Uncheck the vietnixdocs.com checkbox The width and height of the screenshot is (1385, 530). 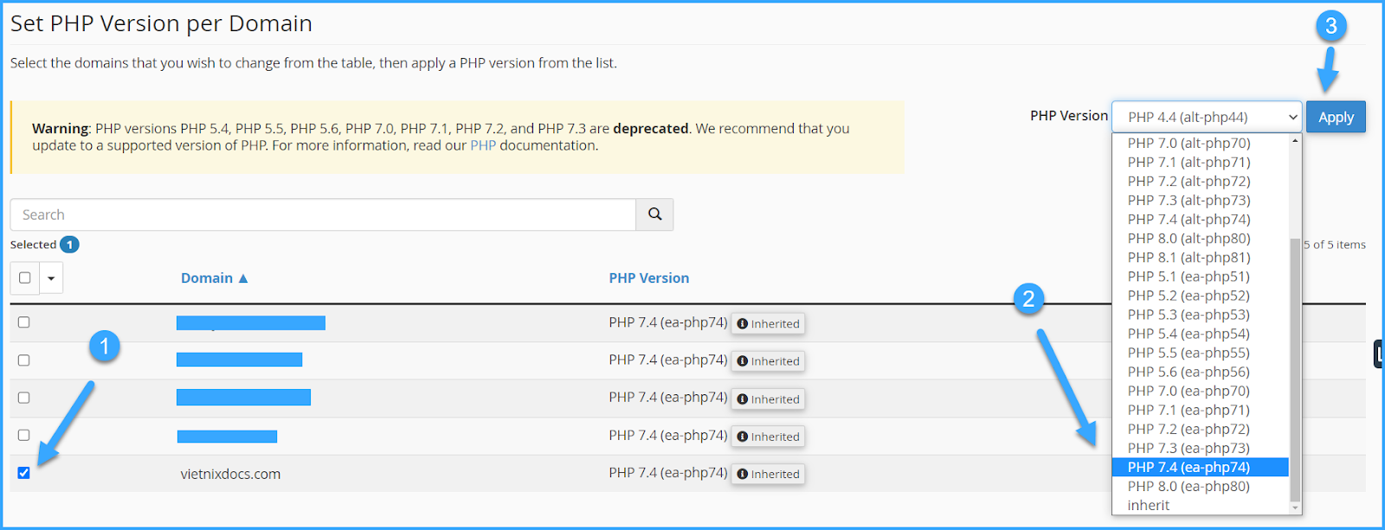pos(23,473)
